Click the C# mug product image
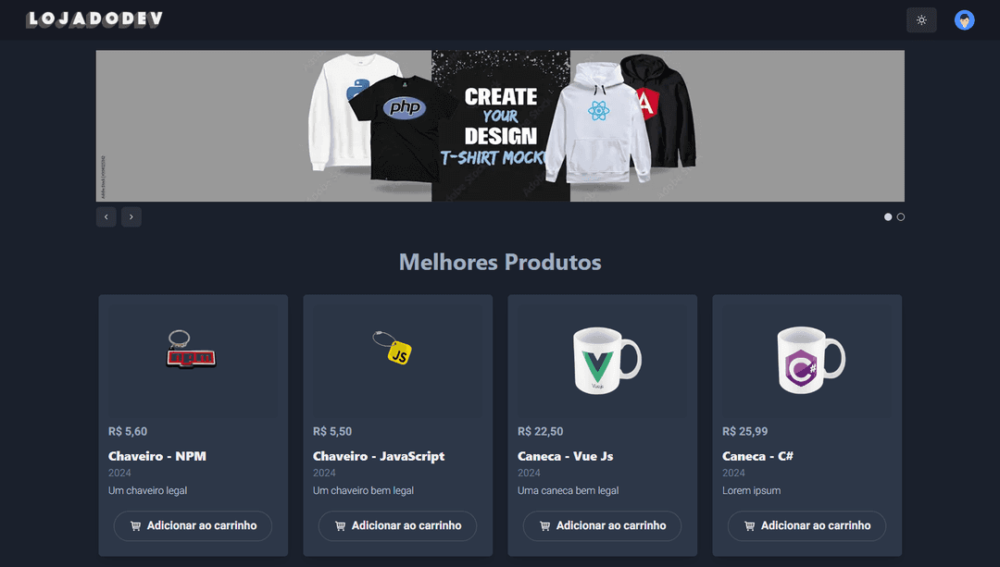 pos(810,361)
